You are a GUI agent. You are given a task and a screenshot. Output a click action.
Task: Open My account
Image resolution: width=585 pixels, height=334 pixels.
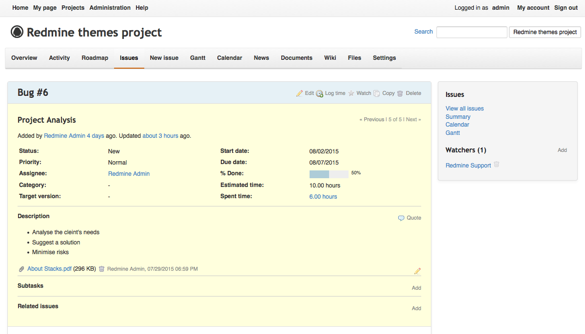[x=533, y=8]
